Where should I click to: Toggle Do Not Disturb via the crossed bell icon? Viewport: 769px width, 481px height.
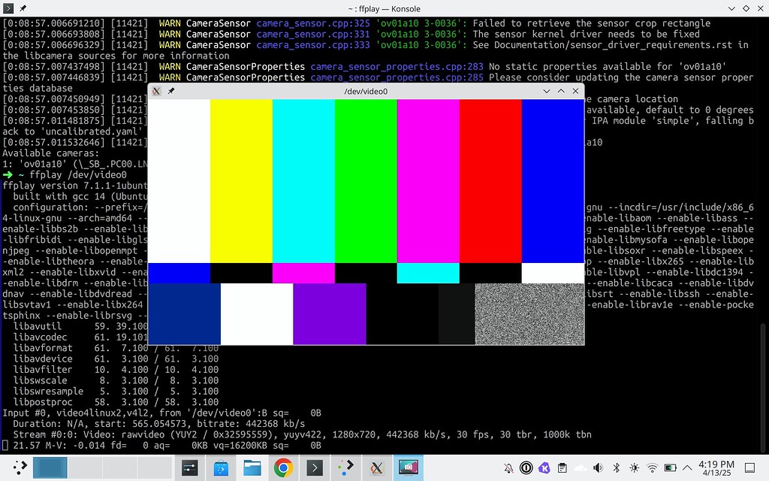[x=507, y=467]
